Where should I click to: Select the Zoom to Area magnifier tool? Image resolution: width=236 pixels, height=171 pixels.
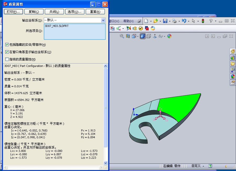pyautogui.click(x=122, y=36)
